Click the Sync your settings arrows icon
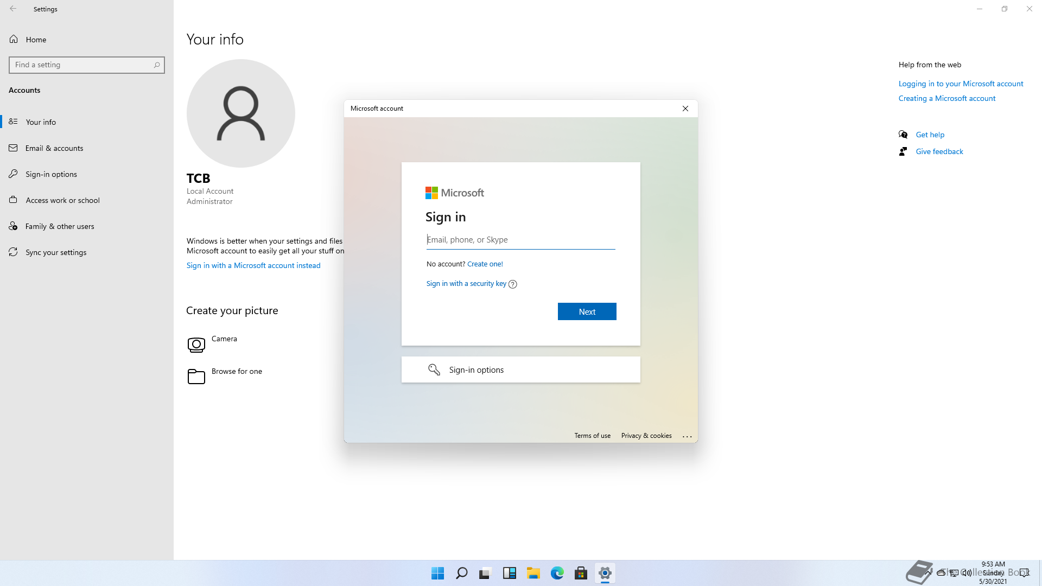 [x=13, y=252]
